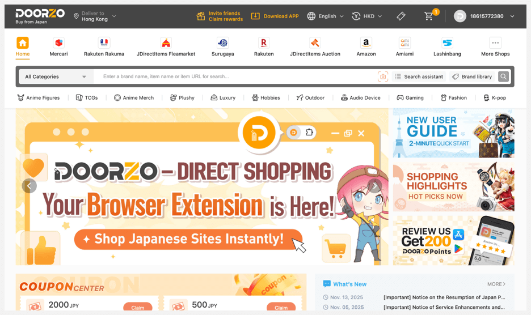Click the More Shops icon
531x315 pixels.
[495, 43]
